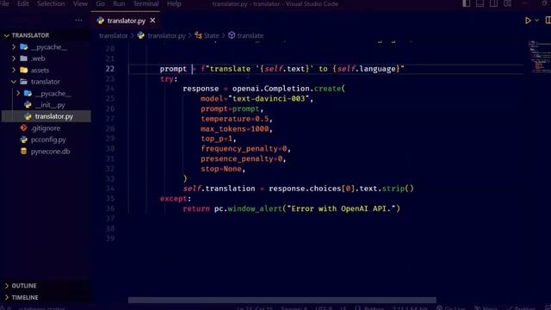Open pynecone.db file in explorer
Viewport: 551px width, 310px height.
point(50,152)
